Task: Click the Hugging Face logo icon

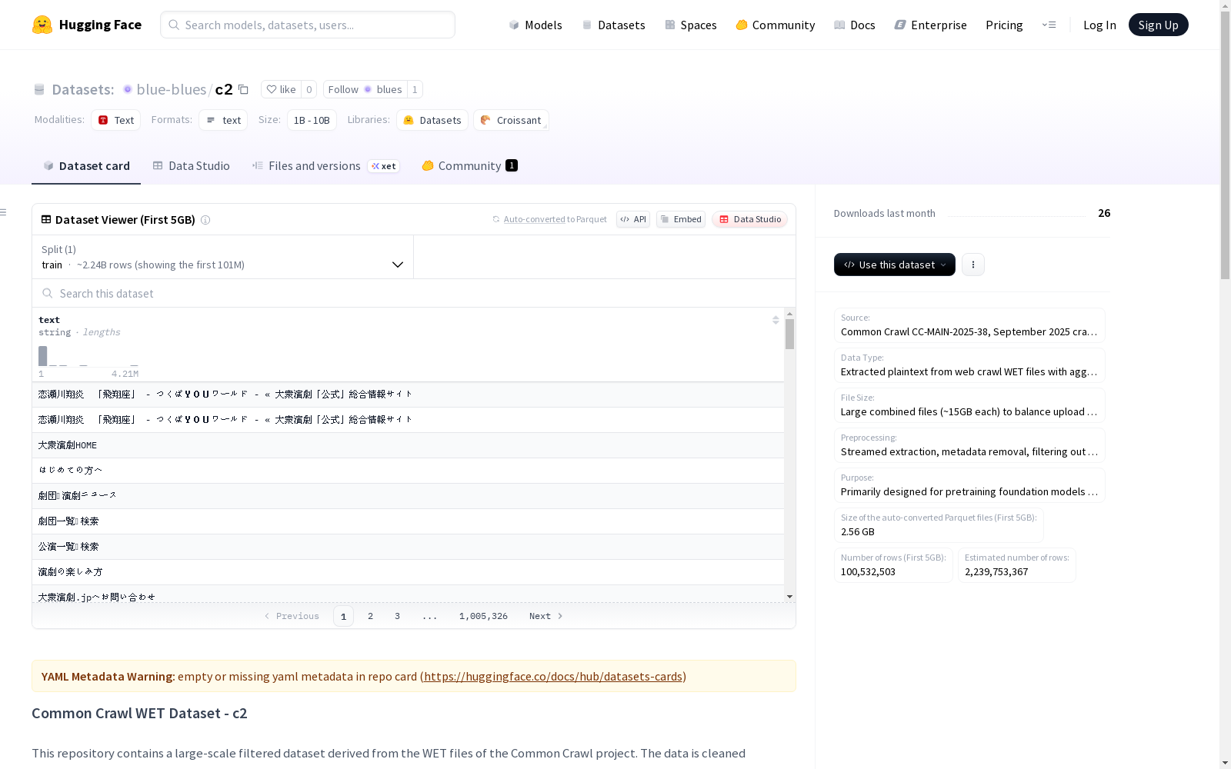Action: [42, 25]
